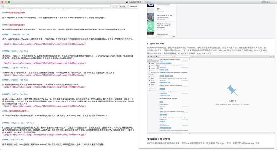Click the Tweetbot image link ending 20m80bxwim.jpg
The image size is (277, 150).
tap(44, 44)
